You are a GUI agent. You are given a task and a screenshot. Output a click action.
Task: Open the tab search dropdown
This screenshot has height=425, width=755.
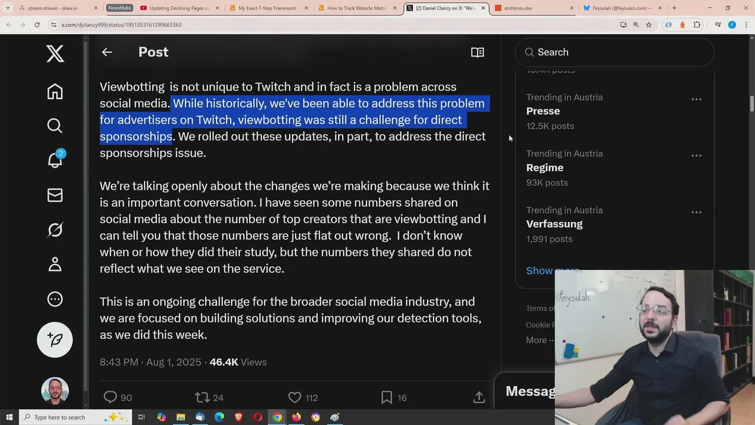7,8
